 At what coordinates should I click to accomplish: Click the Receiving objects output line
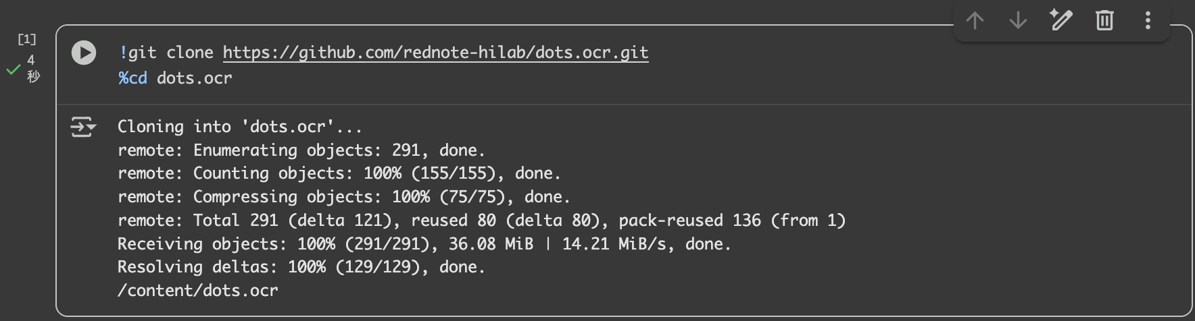(x=424, y=244)
